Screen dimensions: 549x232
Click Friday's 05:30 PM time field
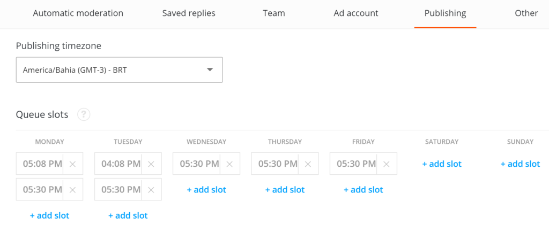coord(354,164)
